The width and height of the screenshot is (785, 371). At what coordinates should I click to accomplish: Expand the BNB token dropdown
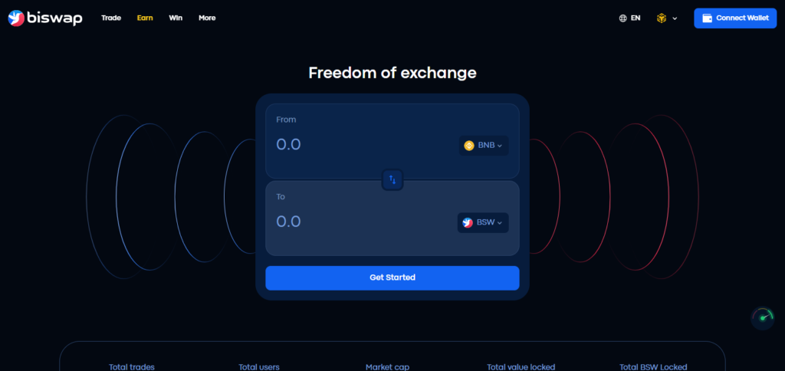484,146
